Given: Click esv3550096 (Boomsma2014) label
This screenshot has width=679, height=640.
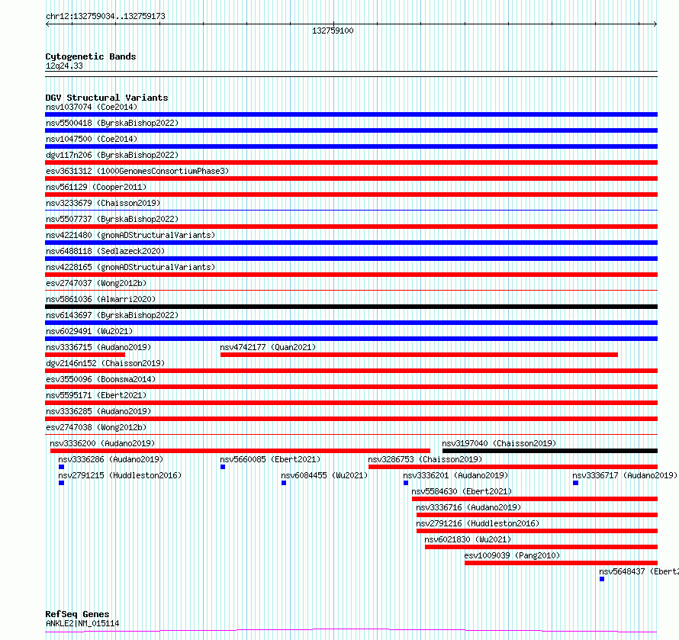Looking at the screenshot, I should click(x=101, y=379).
